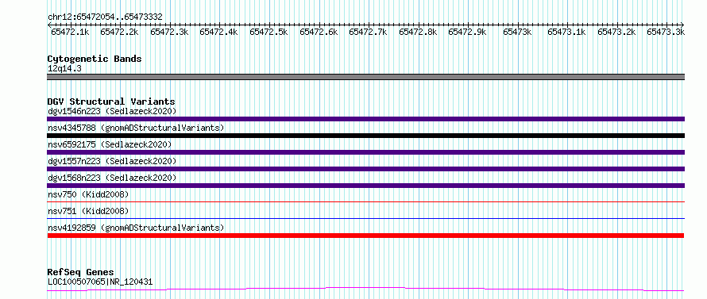The width and height of the screenshot is (707, 299).
Task: Select ruler tick 65472.2k
Action: 119,32
